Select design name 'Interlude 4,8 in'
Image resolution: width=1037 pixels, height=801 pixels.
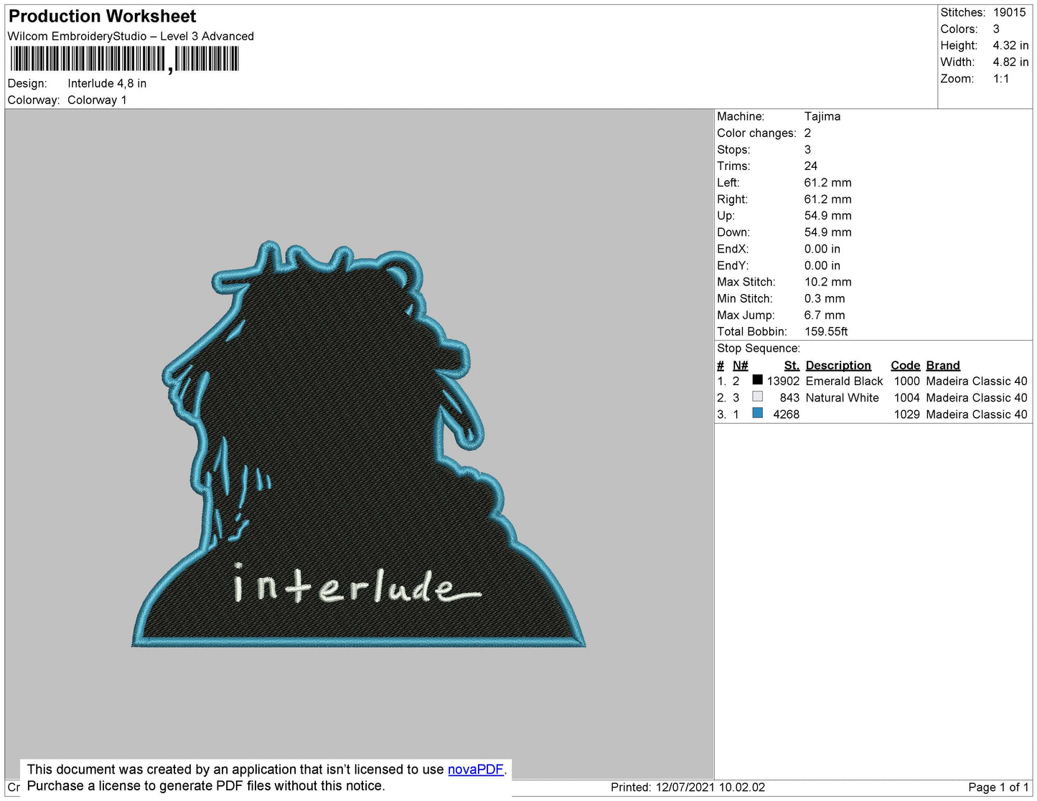coord(107,83)
